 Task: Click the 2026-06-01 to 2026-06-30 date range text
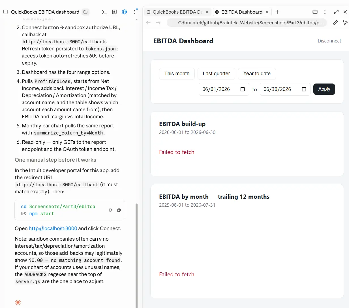point(187,132)
